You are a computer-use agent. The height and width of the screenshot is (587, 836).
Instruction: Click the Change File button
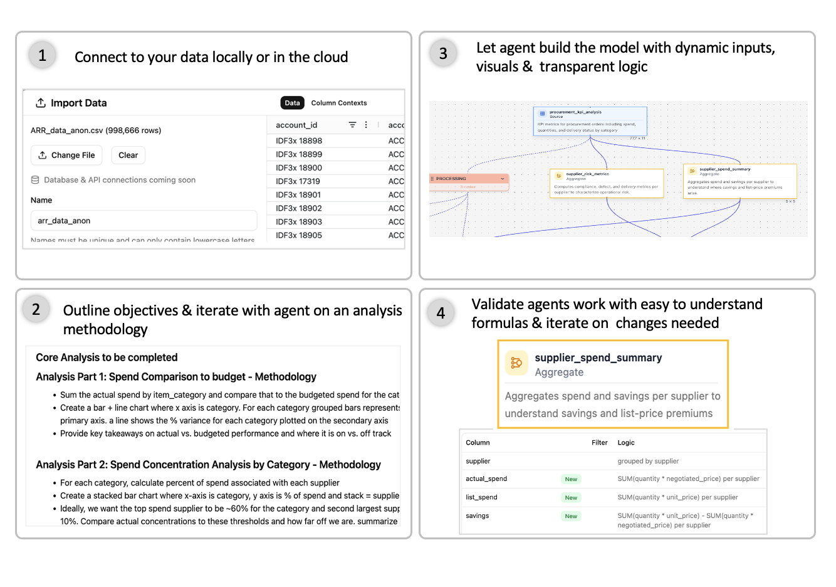pos(66,155)
